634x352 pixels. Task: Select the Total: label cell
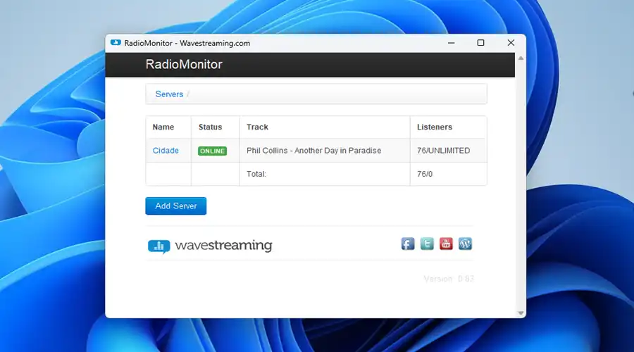coord(325,174)
